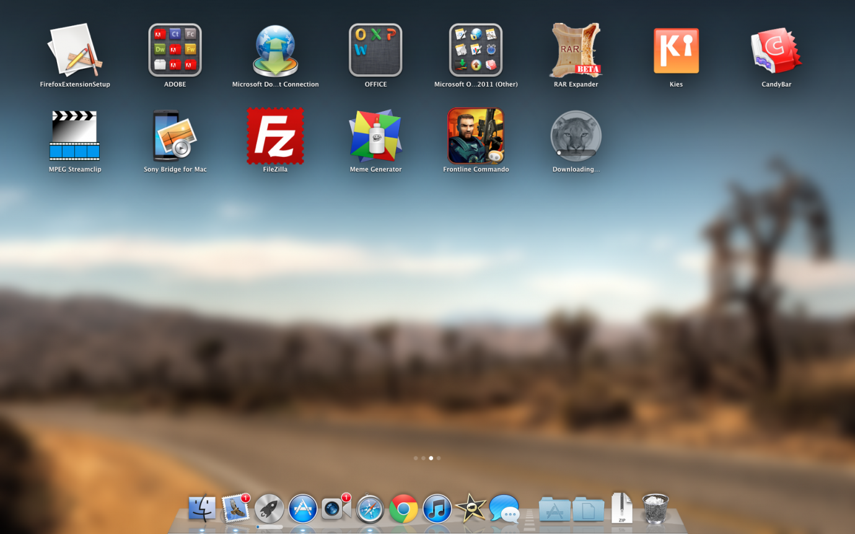
Task: Open FirefoxExtensionSetup app
Action: (75, 51)
